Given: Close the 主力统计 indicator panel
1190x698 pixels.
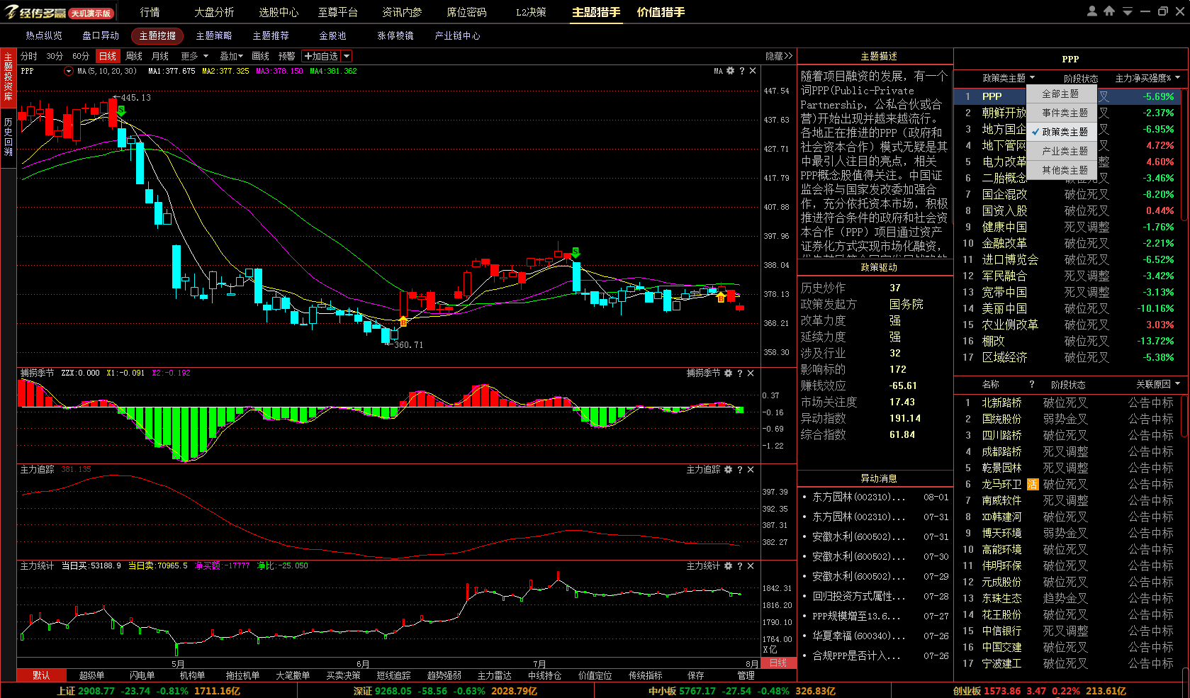Looking at the screenshot, I should (x=751, y=565).
